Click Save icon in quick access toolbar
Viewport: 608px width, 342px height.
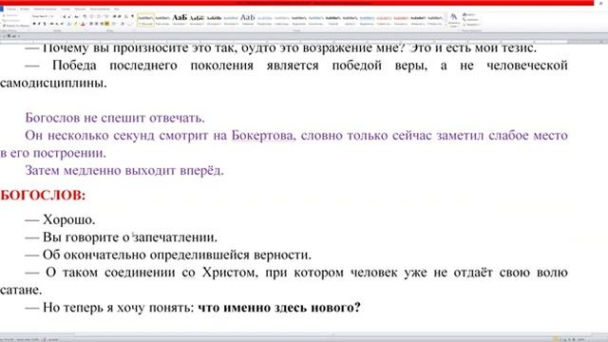(9, 36)
